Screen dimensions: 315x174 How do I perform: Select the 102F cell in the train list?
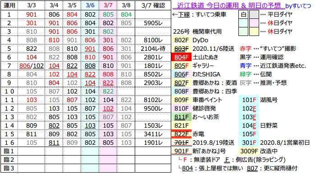[x=249, y=109]
